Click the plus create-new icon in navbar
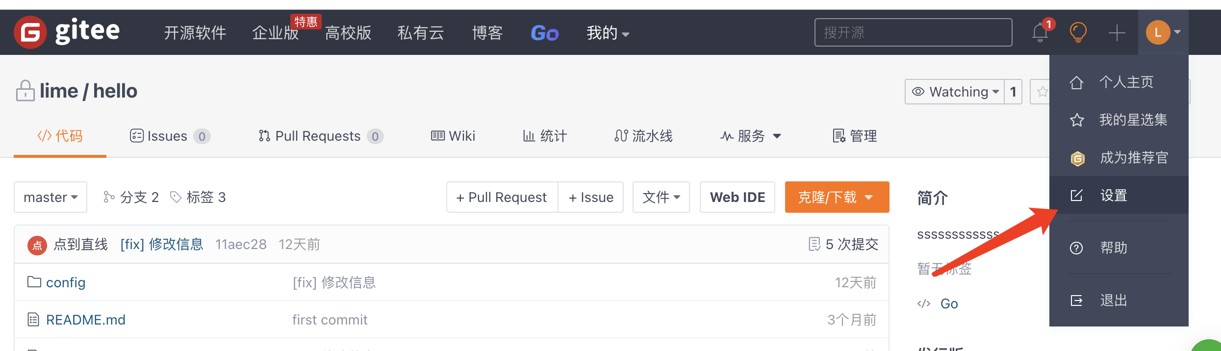 pyautogui.click(x=1117, y=33)
